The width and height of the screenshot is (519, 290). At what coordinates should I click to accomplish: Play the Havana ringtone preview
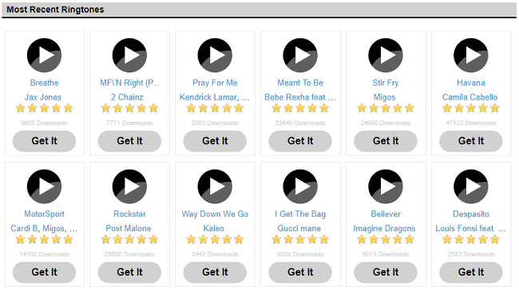471,55
